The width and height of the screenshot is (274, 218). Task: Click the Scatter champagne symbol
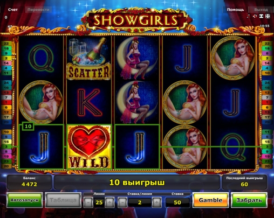point(89,58)
